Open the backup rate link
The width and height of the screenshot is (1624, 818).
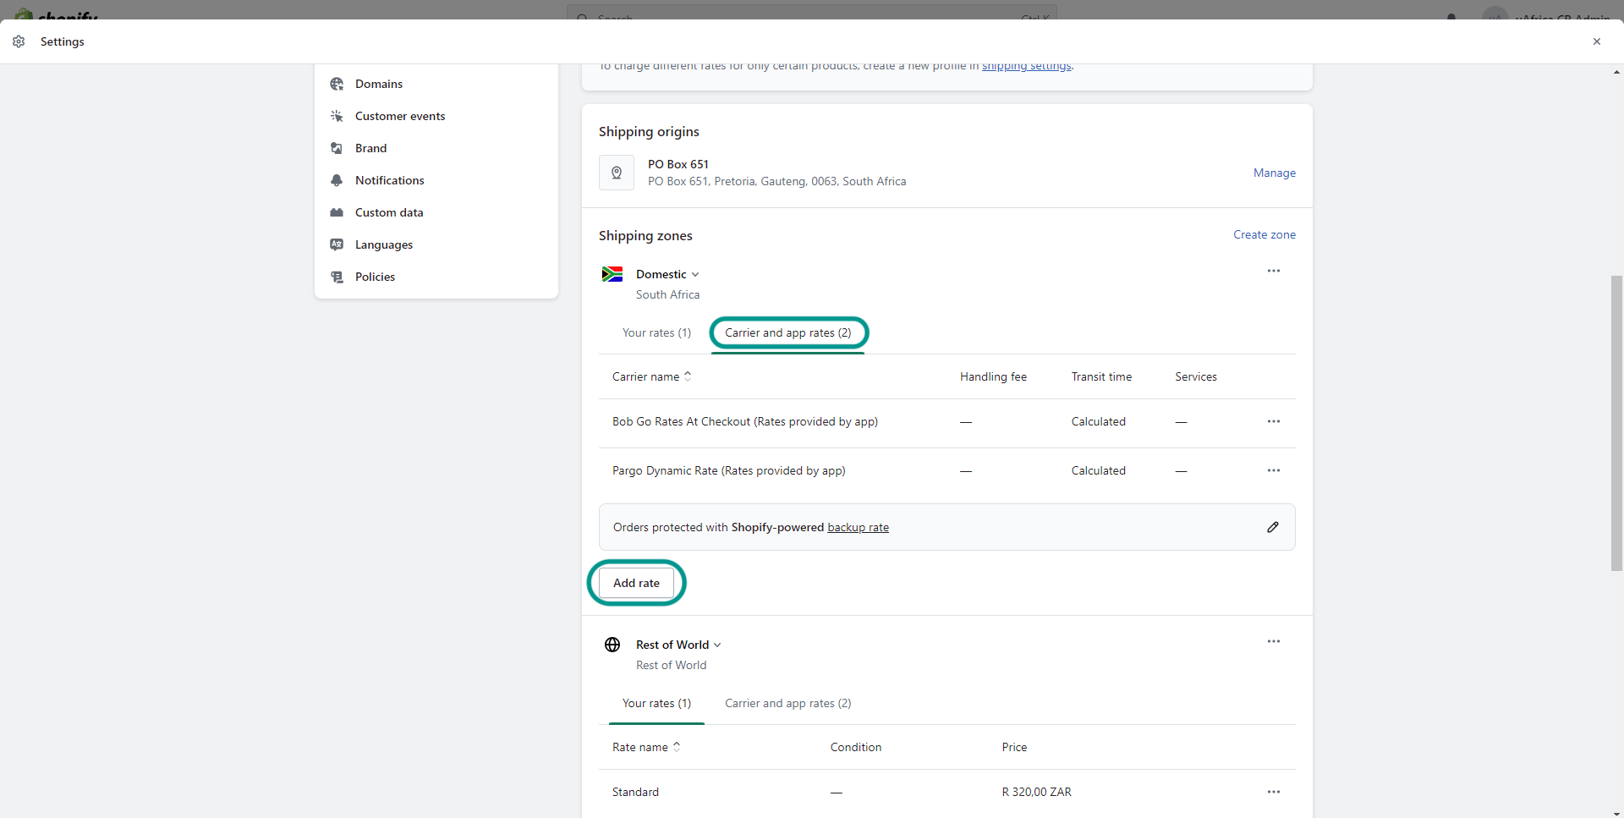tap(858, 527)
